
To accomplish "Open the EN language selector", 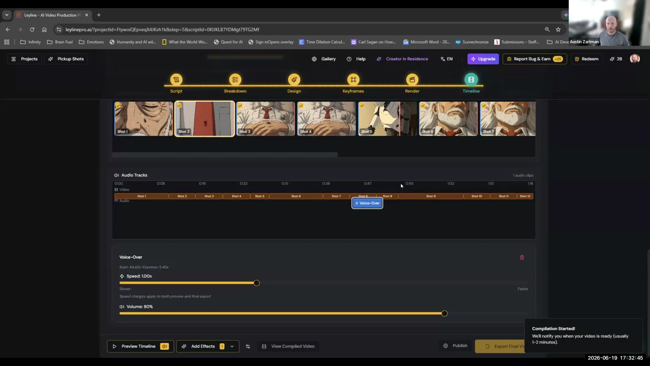I will [446, 59].
